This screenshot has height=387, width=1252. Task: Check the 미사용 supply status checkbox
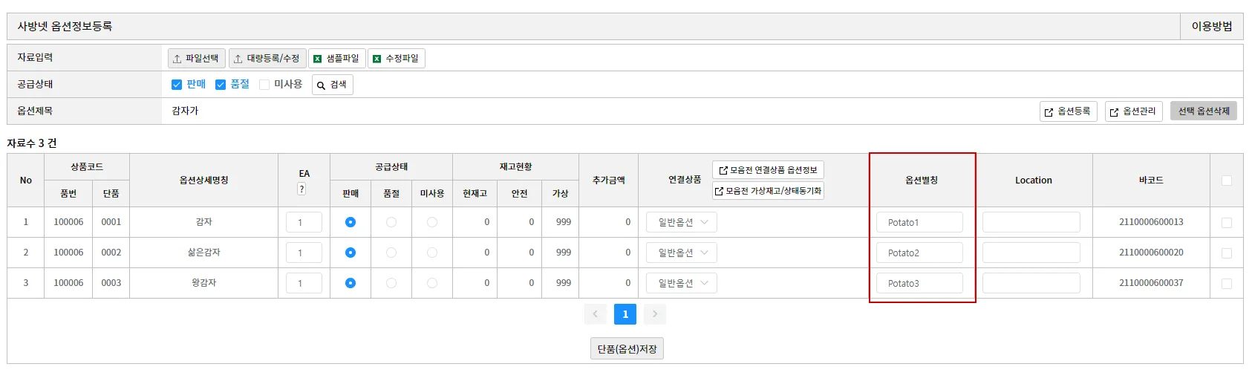click(264, 85)
